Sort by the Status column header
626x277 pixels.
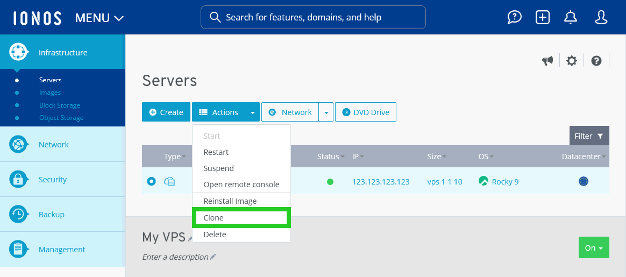[331, 157]
